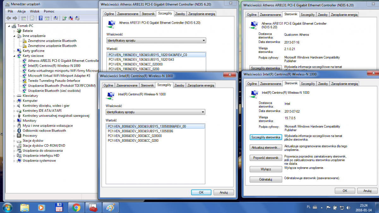Expand the Karty graficzne category
The width and height of the screenshot is (379, 213).
14,51
